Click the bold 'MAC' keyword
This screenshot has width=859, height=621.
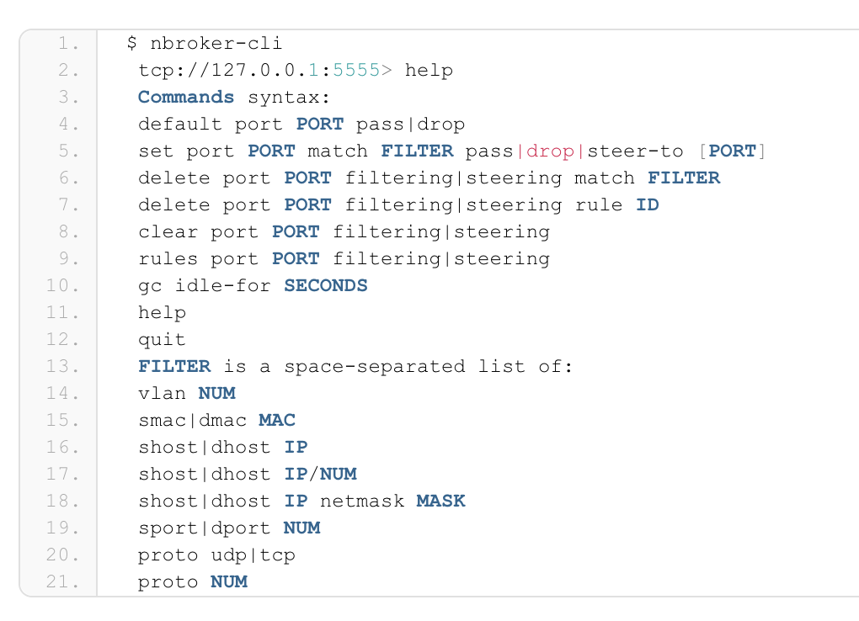pos(277,421)
